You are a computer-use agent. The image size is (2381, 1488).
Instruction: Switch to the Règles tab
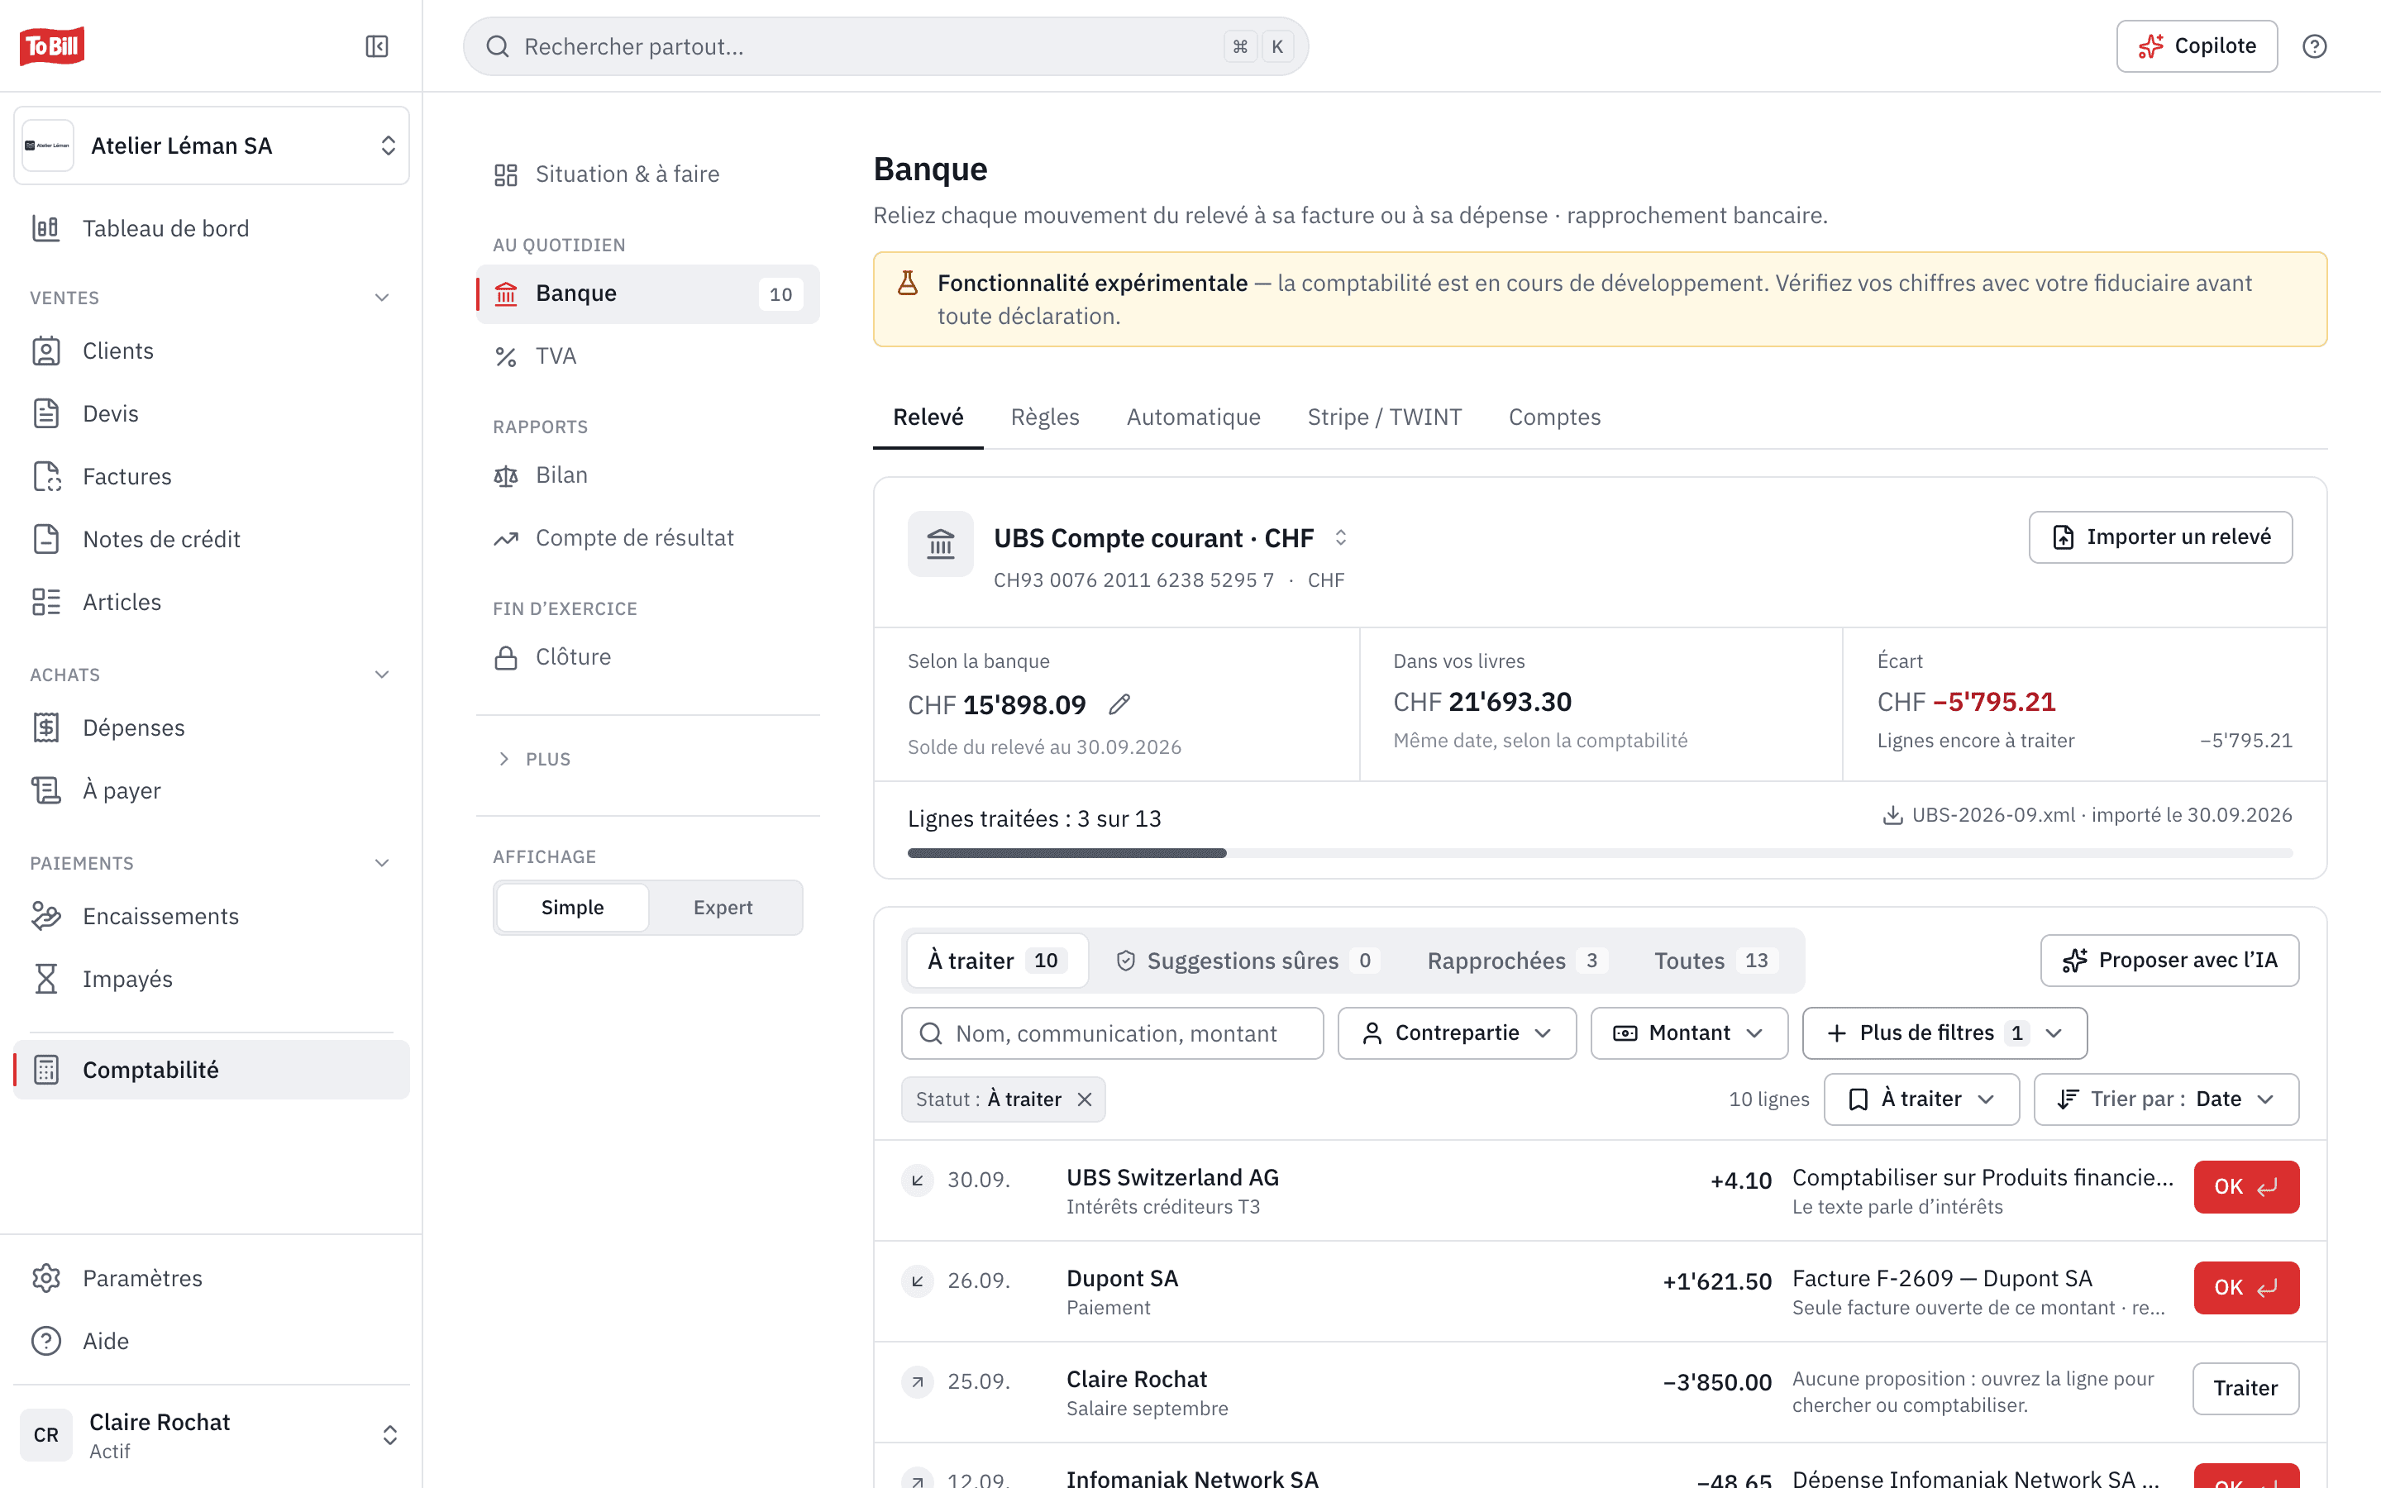1045,417
